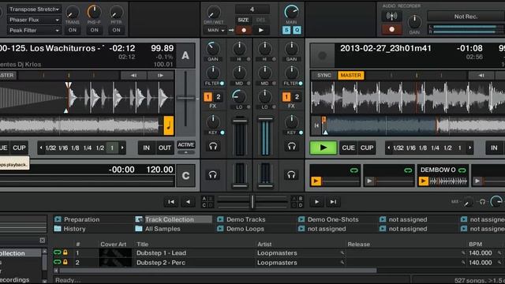Click the audio recorder GAIN knob
The image size is (505, 284).
click(x=414, y=22)
